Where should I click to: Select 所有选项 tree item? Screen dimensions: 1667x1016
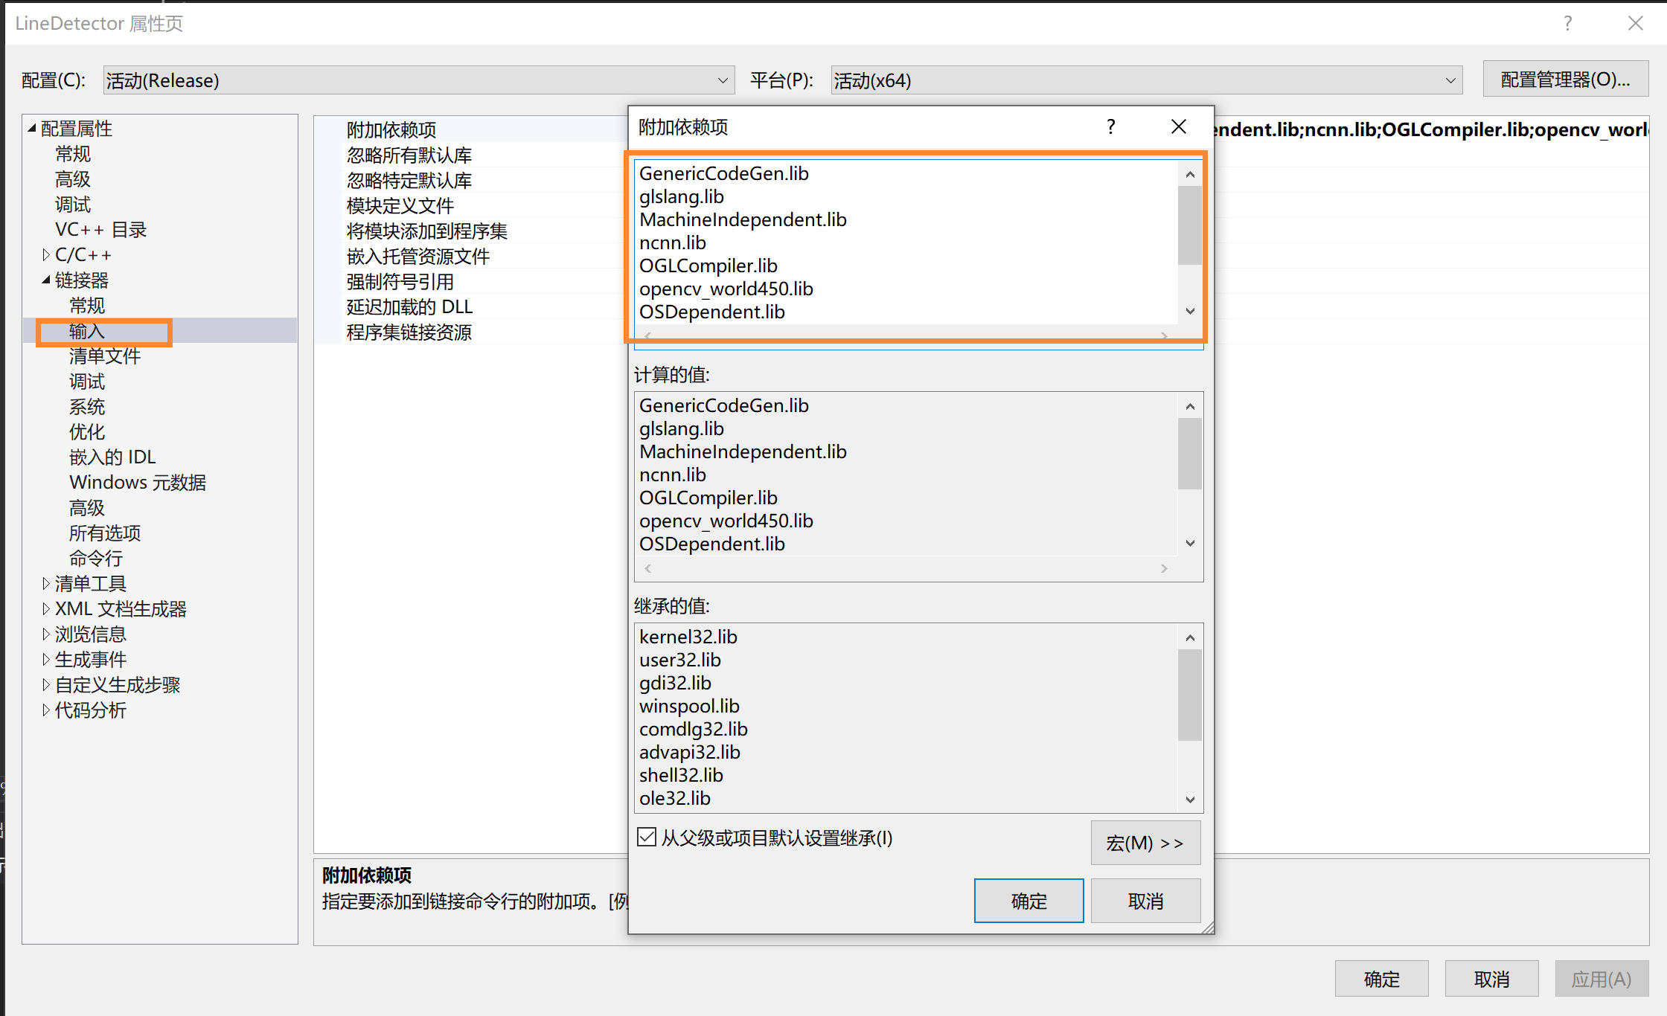click(x=105, y=533)
